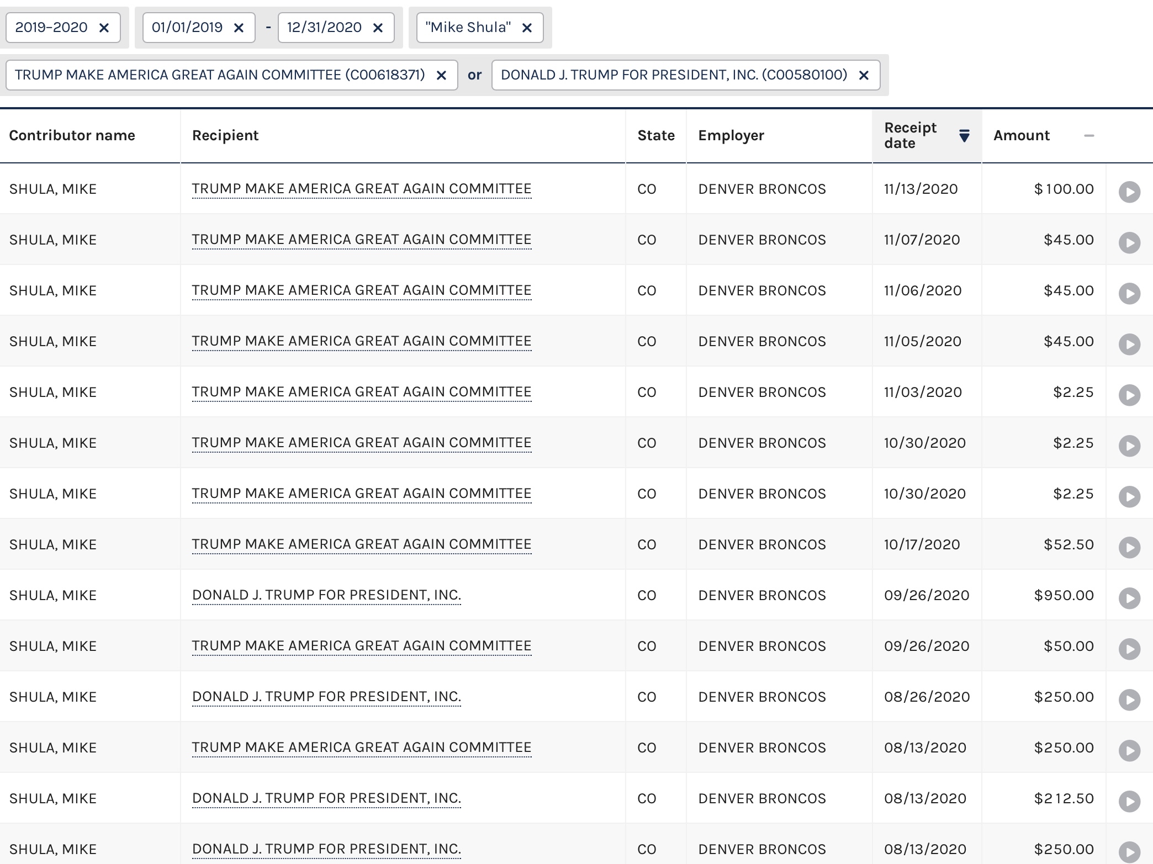Remove Donald J. Trump for President filter
The height and width of the screenshot is (864, 1153).
[x=864, y=75]
